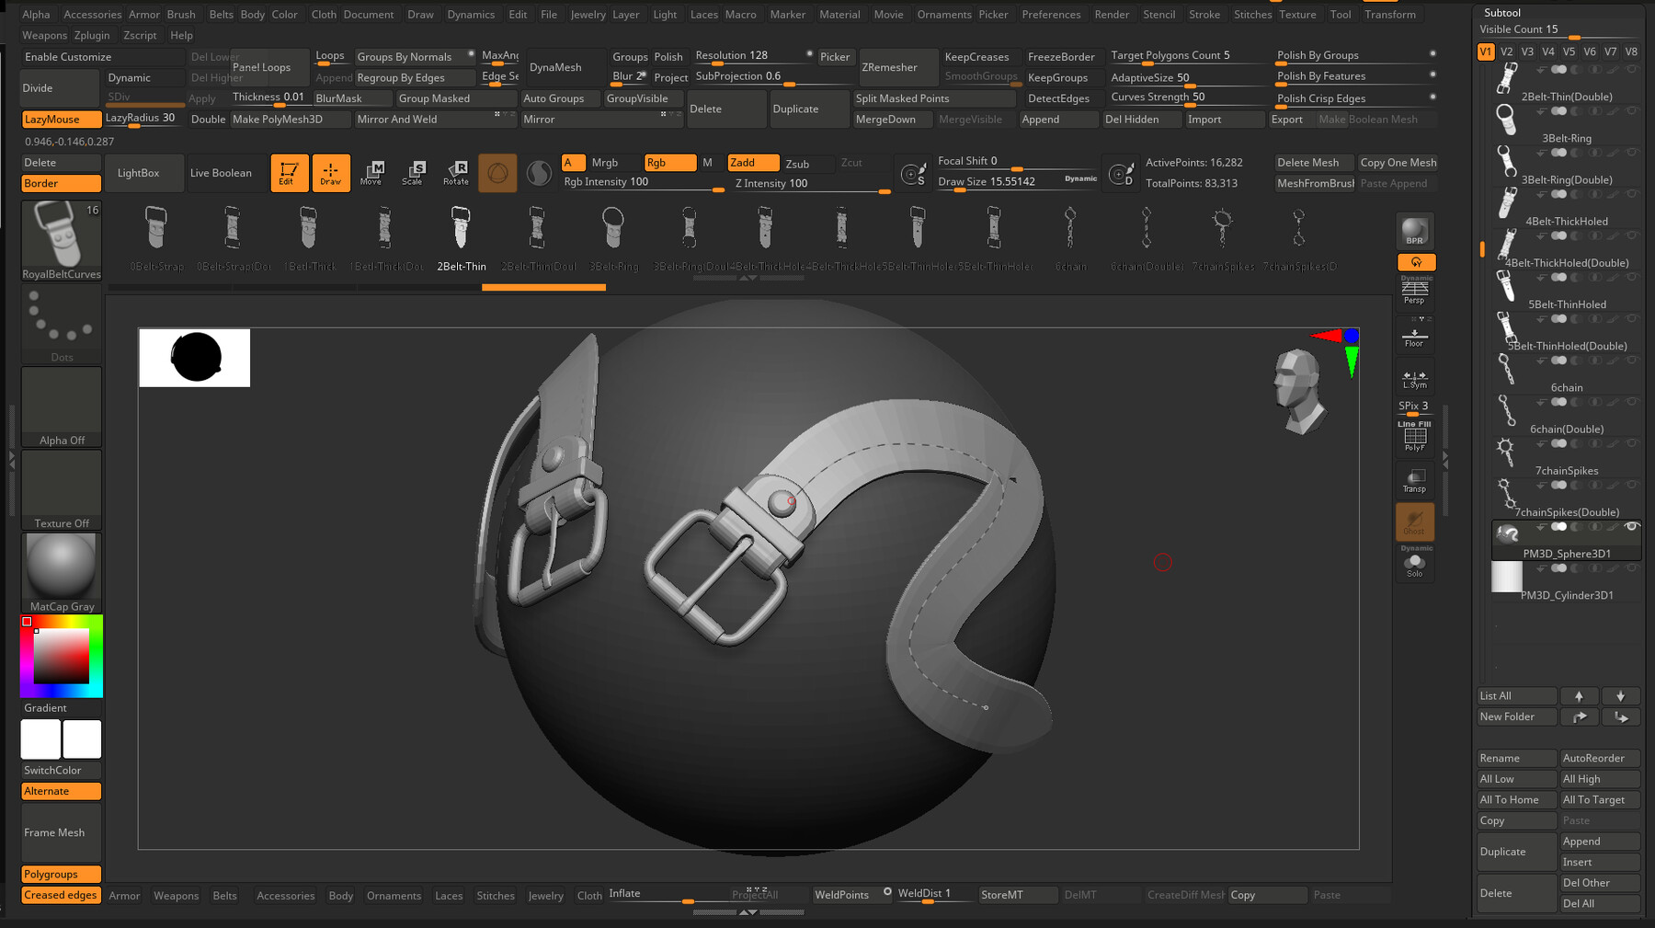Viewport: 1655px width, 928px height.
Task: Open the RoyalBeltCurves brush picker
Action: tap(62, 241)
